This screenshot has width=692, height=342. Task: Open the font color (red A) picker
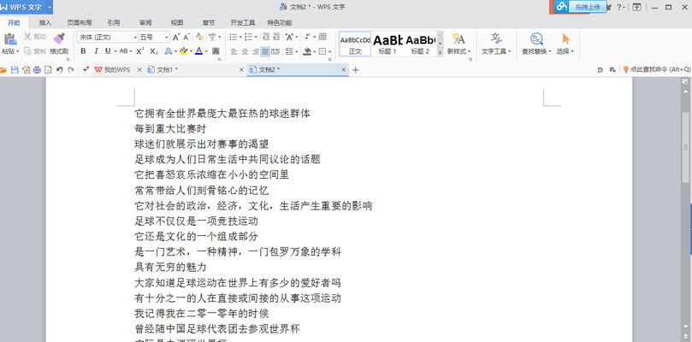point(199,51)
